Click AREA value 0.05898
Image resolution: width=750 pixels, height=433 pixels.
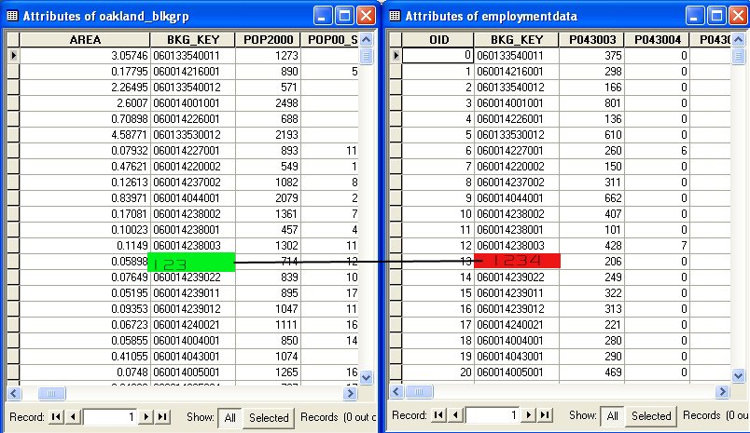pyautogui.click(x=85, y=261)
